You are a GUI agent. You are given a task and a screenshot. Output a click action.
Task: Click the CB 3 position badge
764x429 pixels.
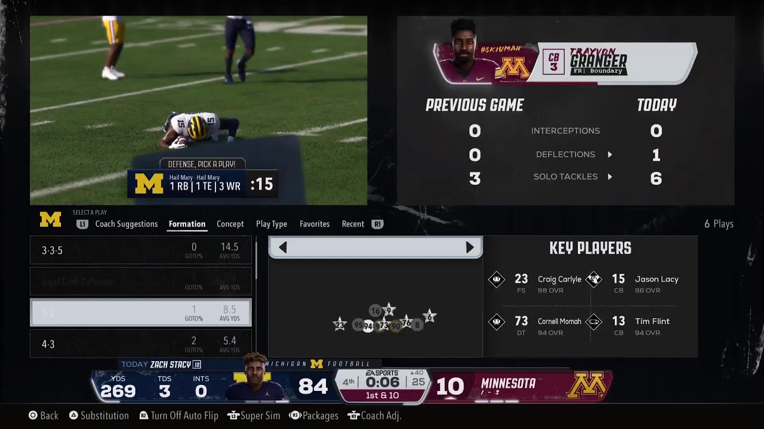pos(553,62)
